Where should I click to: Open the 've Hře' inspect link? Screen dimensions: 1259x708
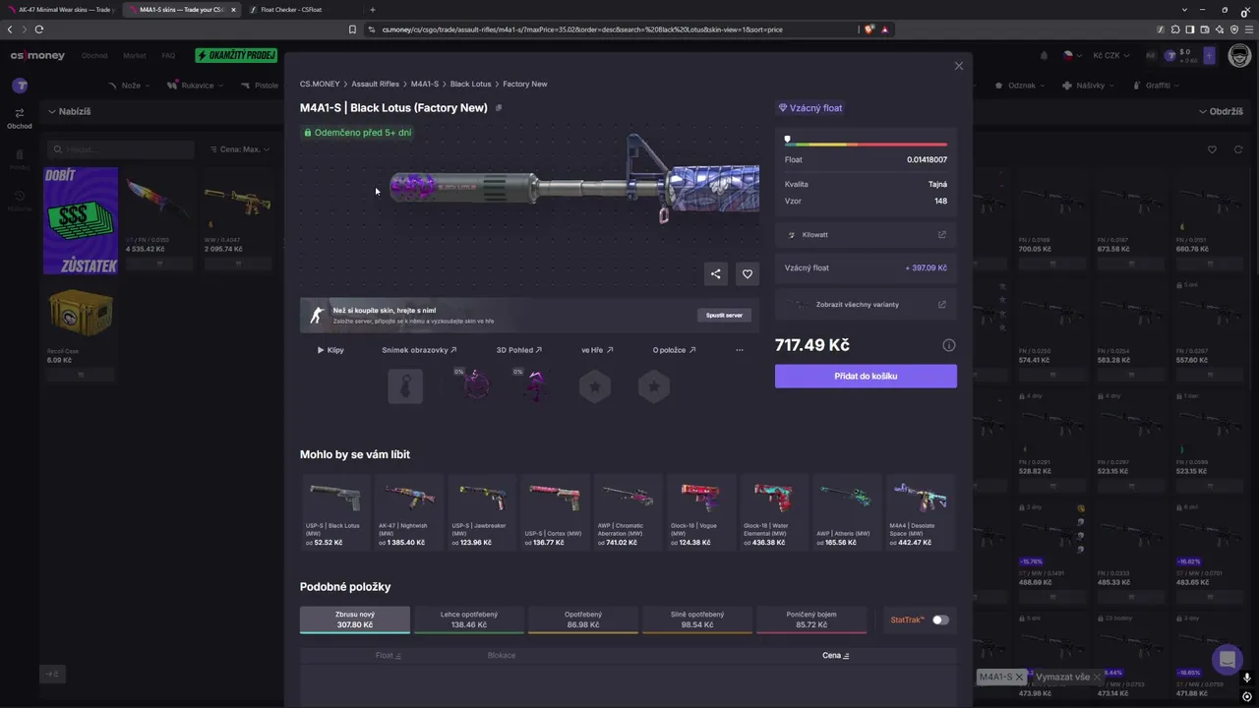click(597, 350)
